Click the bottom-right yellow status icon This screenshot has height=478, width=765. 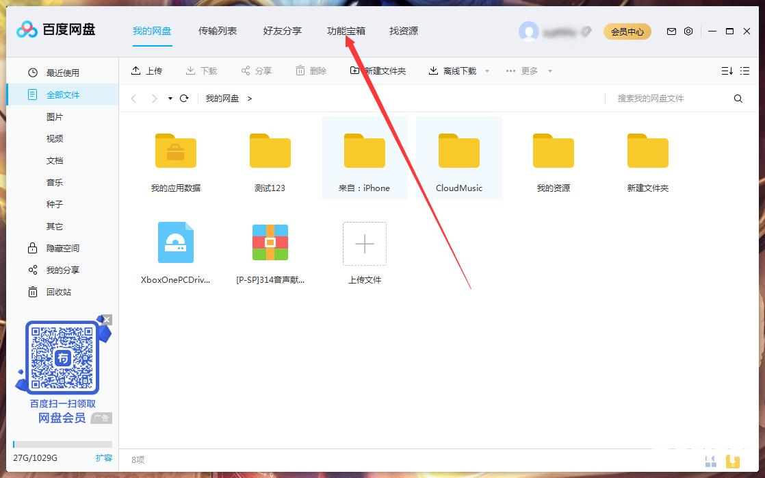[733, 461]
